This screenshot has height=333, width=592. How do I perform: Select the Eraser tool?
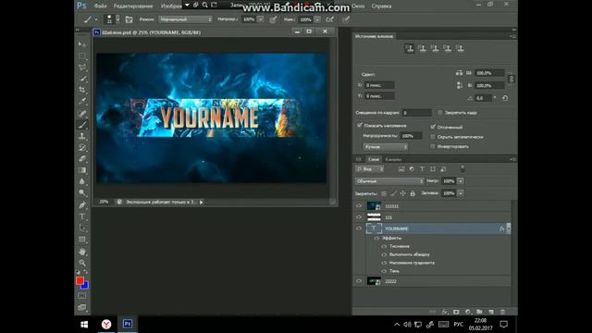82,159
